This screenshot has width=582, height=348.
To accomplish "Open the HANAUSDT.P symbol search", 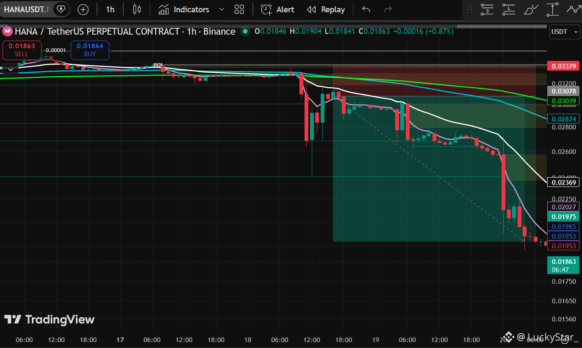I will pyautogui.click(x=26, y=9).
